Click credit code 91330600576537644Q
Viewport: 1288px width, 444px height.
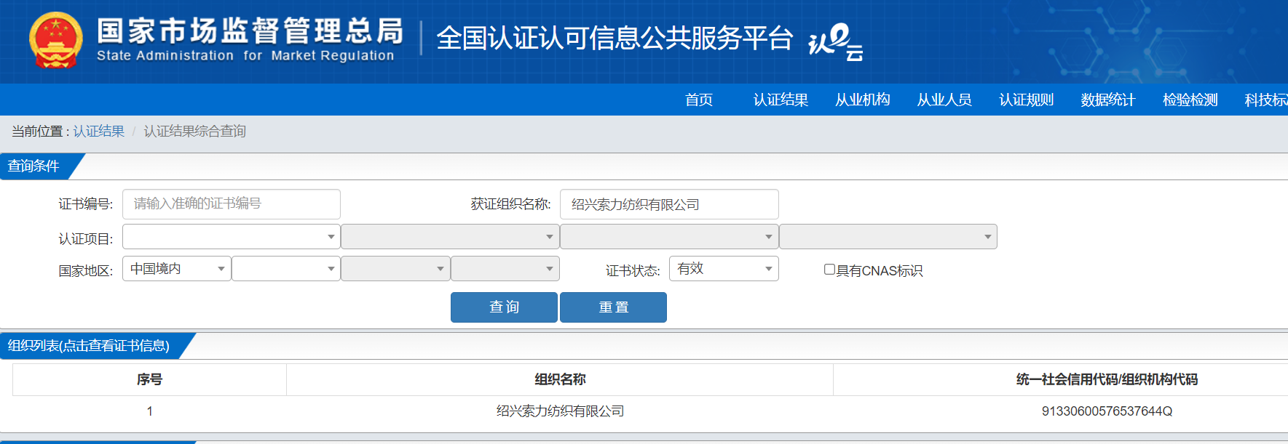1107,411
